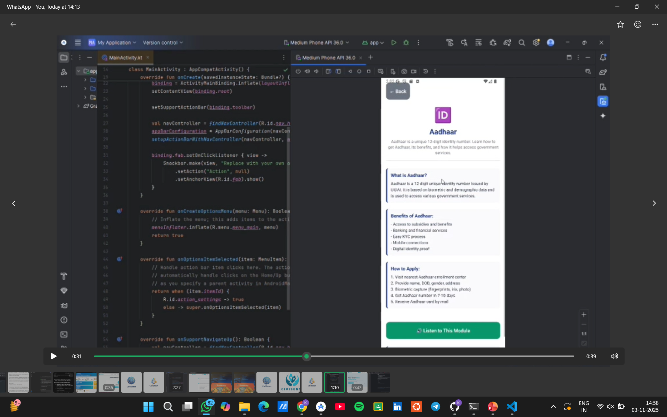Show the previous media item
The image size is (667, 417).
(14, 203)
